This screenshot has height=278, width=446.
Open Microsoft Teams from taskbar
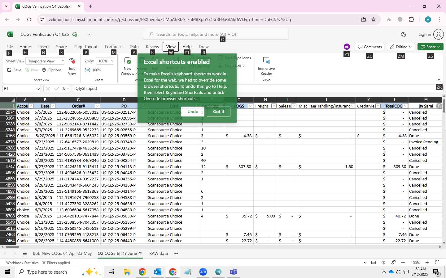click(233, 272)
